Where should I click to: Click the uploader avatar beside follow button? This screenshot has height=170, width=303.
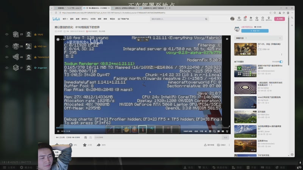pos(237,29)
